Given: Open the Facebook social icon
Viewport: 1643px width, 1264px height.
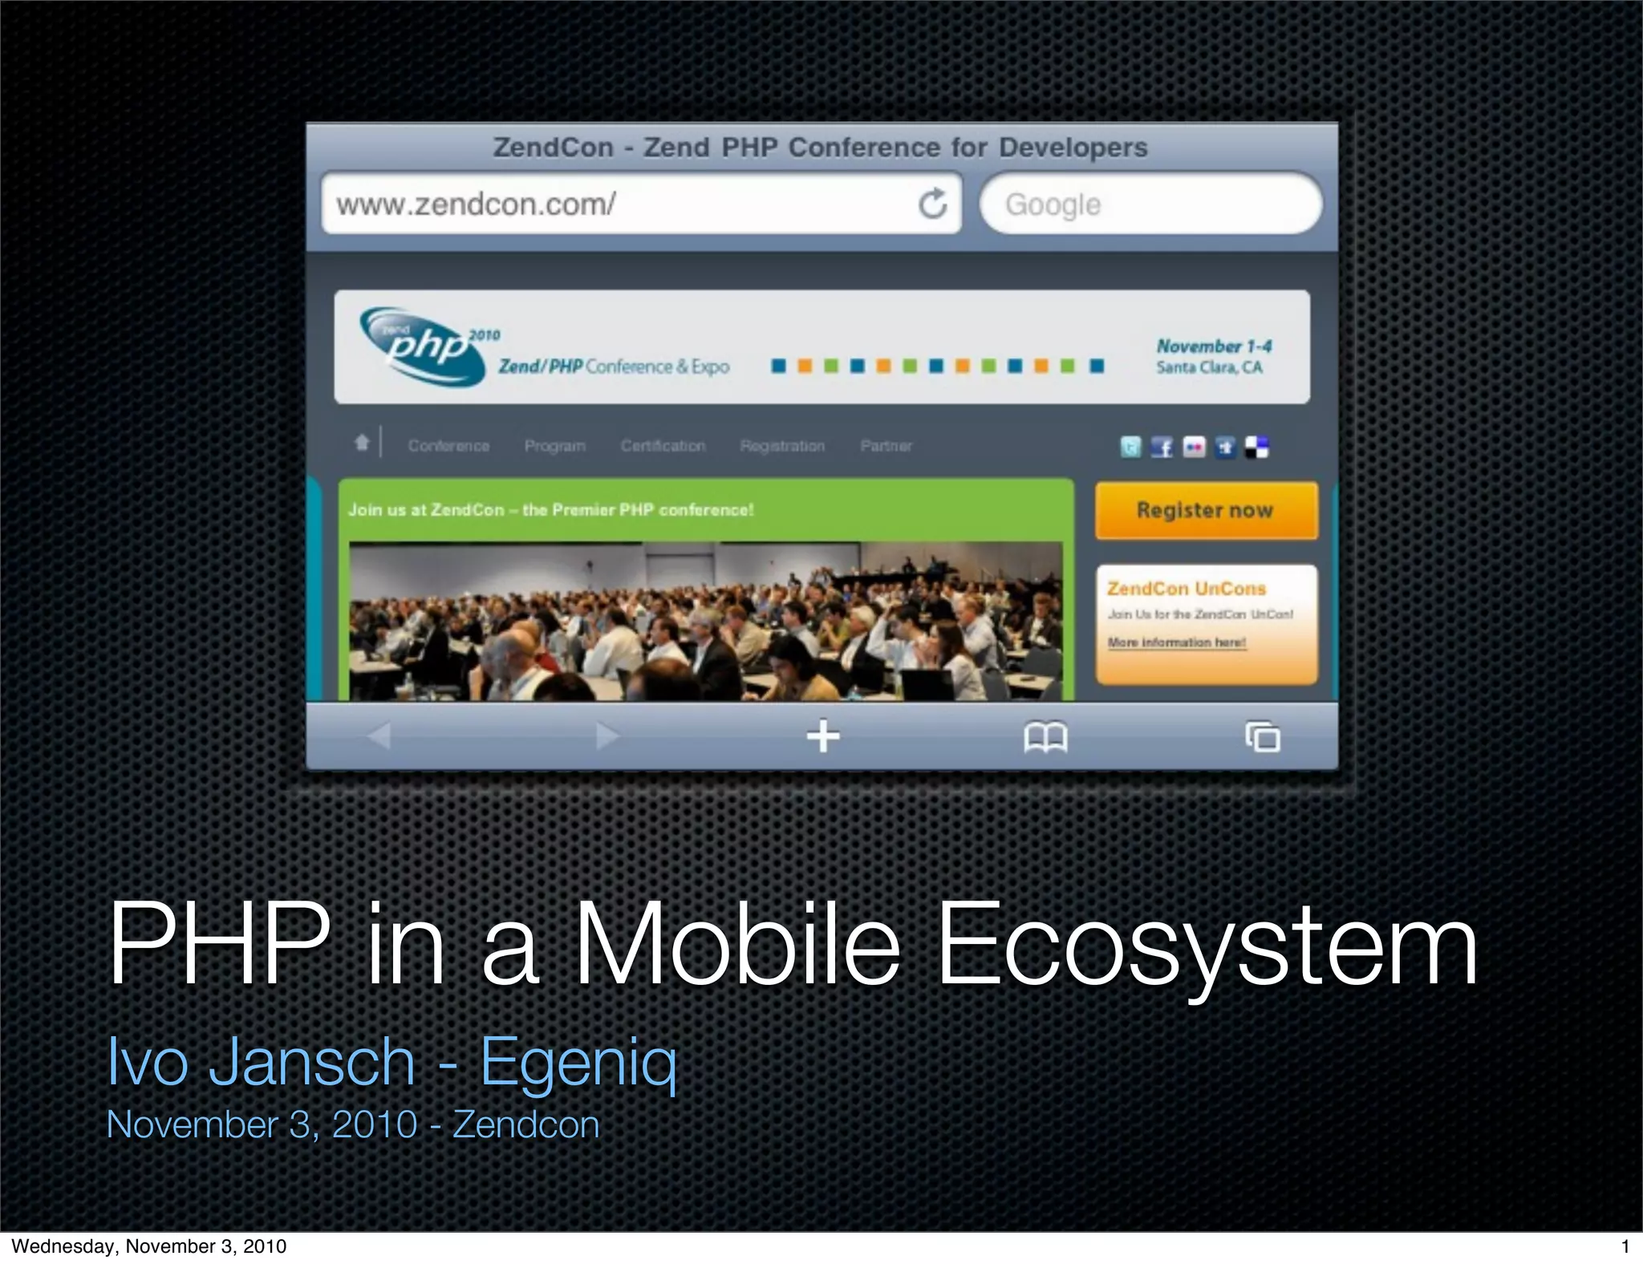Looking at the screenshot, I should (x=1162, y=447).
